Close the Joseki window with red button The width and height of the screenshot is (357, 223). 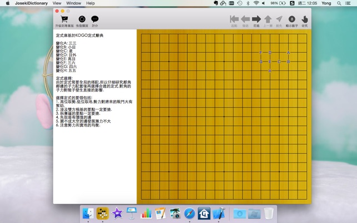click(57, 11)
